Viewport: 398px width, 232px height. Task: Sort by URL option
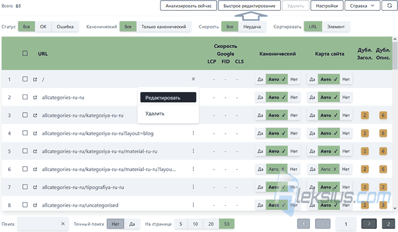click(x=313, y=27)
